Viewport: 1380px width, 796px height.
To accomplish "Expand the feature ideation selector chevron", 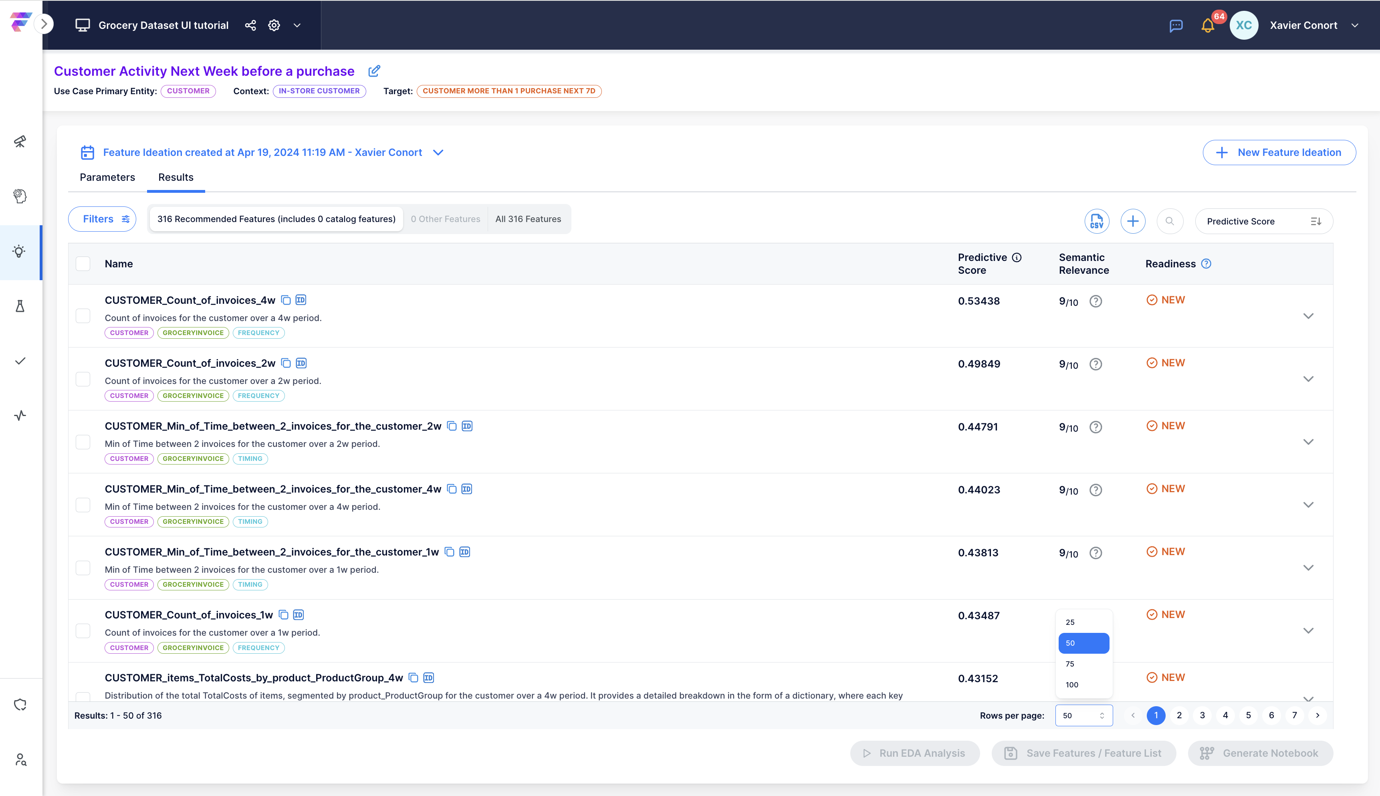I will click(438, 153).
